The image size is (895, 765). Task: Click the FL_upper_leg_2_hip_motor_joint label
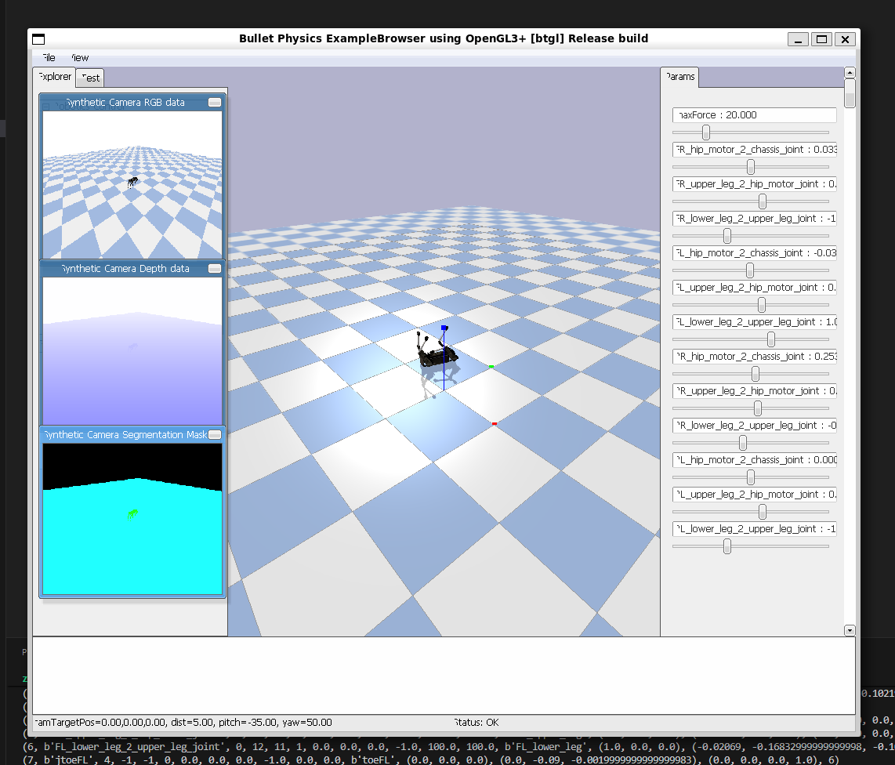tap(755, 287)
